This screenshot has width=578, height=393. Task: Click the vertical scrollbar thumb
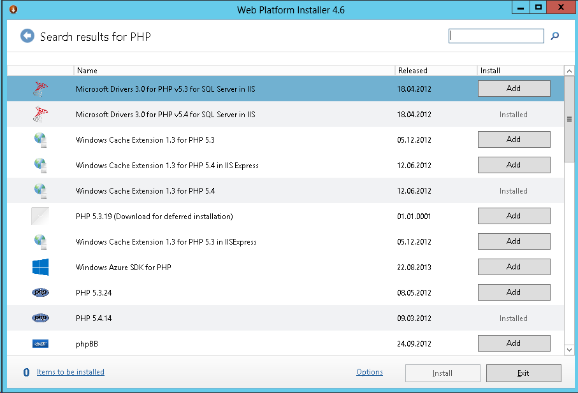click(569, 119)
